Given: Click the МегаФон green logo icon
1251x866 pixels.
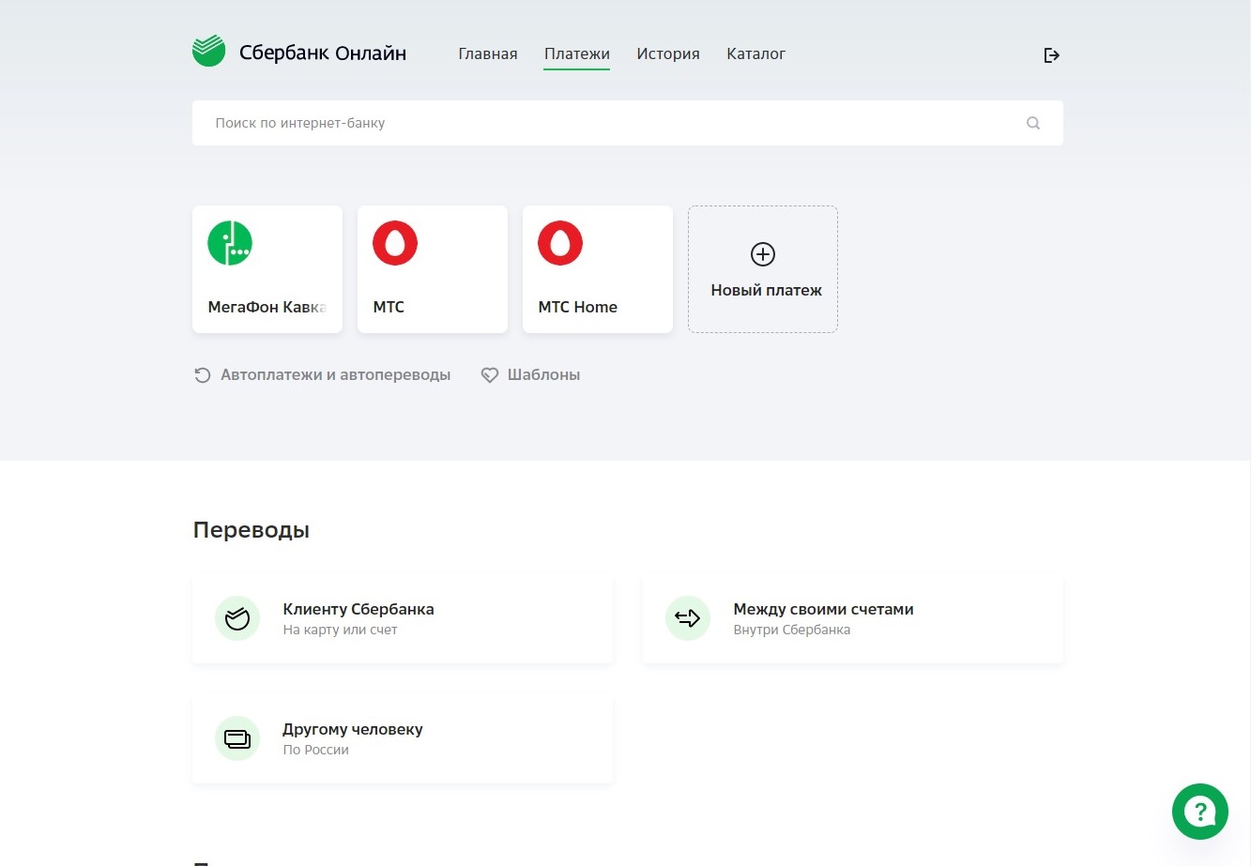Looking at the screenshot, I should click(x=230, y=243).
